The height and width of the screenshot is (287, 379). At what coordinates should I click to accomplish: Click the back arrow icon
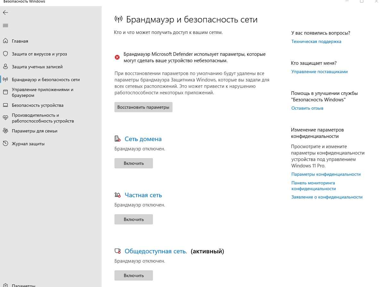pos(5,13)
